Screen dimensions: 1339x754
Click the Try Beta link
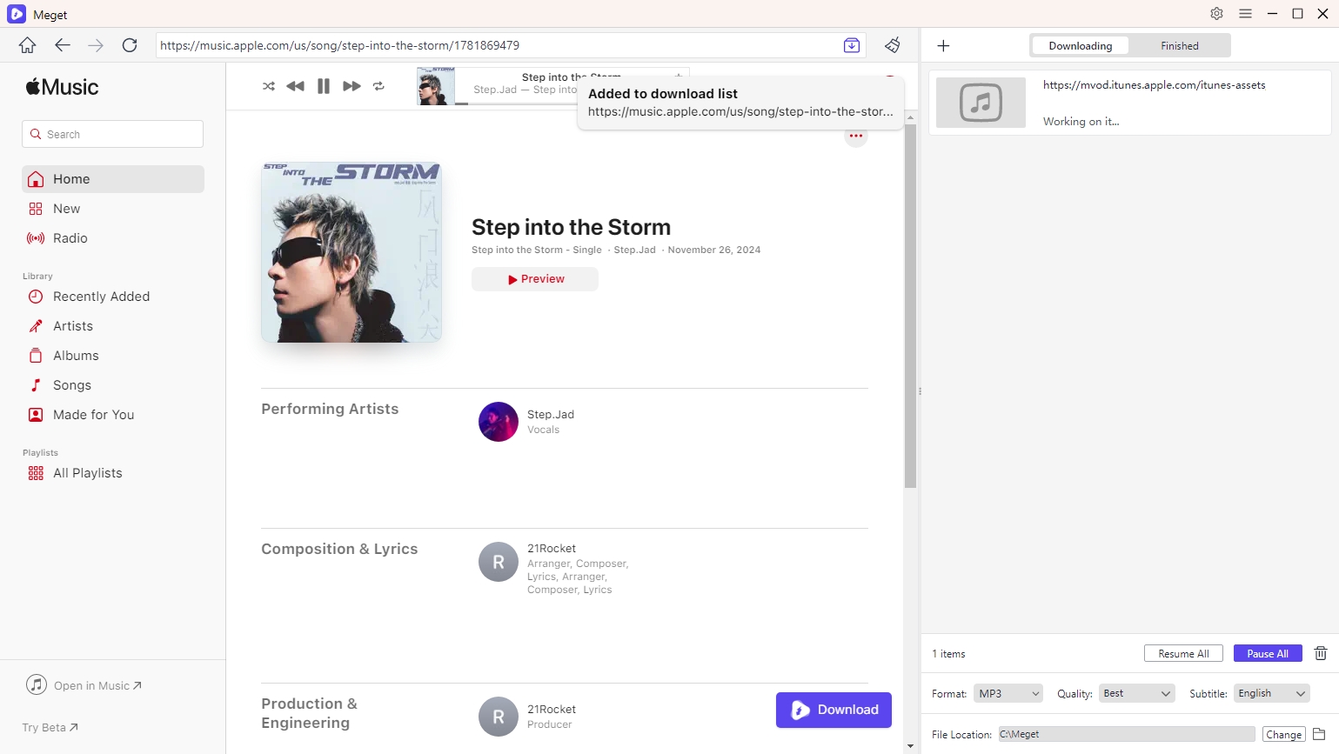pos(50,727)
